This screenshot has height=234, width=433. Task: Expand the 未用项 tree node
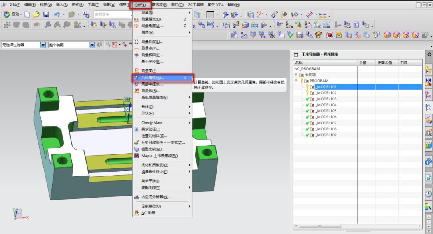[x=296, y=75]
